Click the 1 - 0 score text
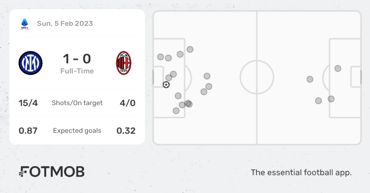The height and width of the screenshot is (193, 370). (77, 59)
